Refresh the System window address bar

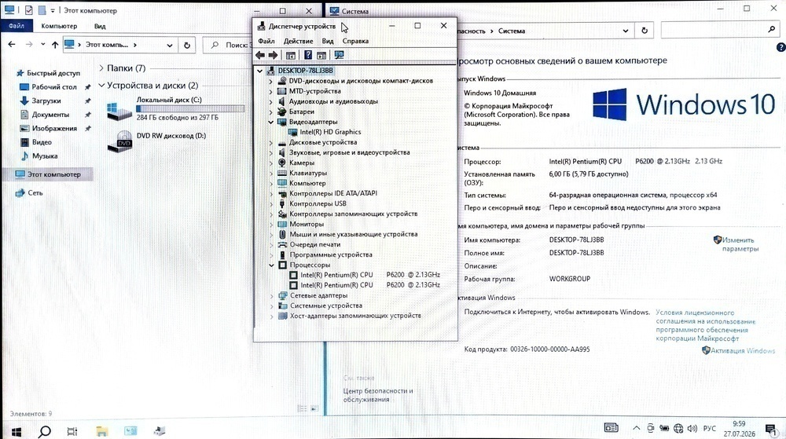(x=645, y=31)
